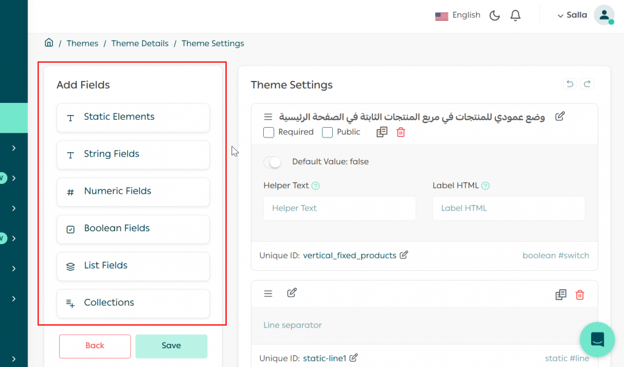624x367 pixels.
Task: Edit the vertical_fixed_products Unique ID with the pencil icon
Action: point(403,255)
